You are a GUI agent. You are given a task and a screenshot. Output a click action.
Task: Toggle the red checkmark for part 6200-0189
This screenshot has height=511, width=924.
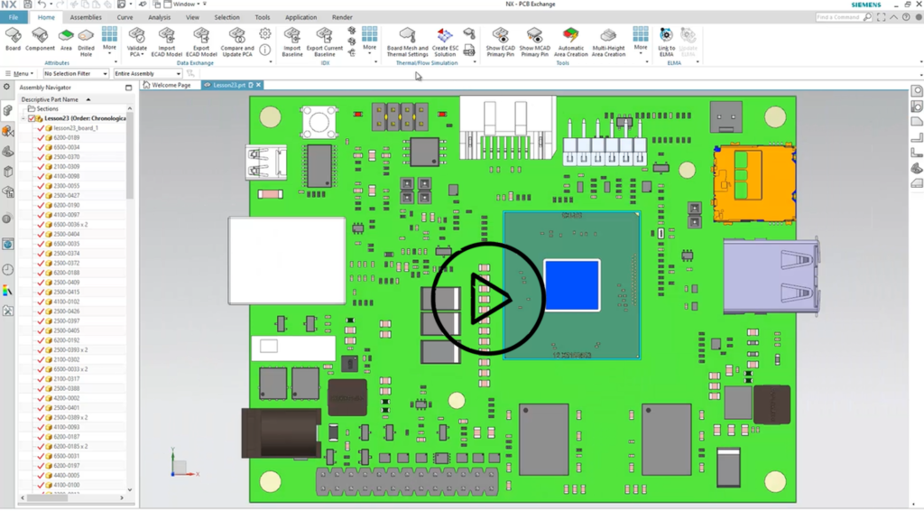pyautogui.click(x=40, y=138)
